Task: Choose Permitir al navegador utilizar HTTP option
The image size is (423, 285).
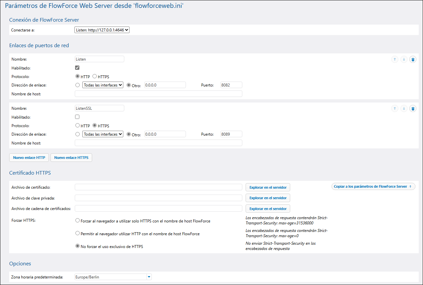Action: point(77,234)
